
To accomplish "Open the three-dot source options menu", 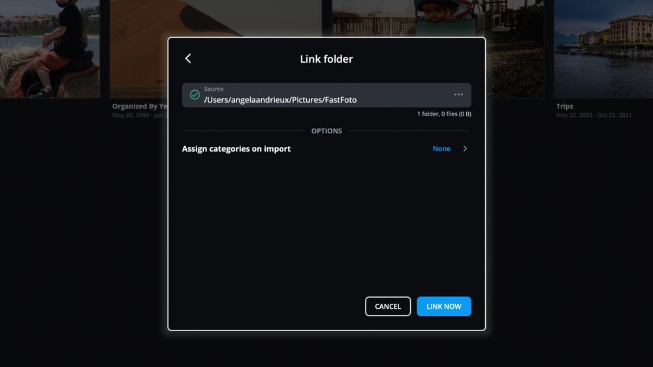I will click(x=458, y=95).
